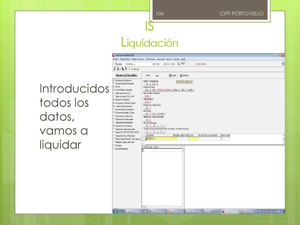300x225 pixels.
Task: Switch to Chrome Ley 27/2014 taskbar item
Action: (x=157, y=212)
